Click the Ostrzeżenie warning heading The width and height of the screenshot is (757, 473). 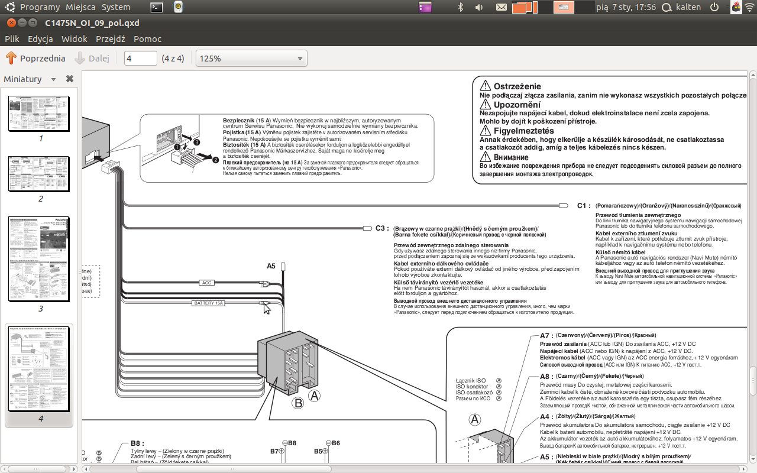(x=517, y=86)
